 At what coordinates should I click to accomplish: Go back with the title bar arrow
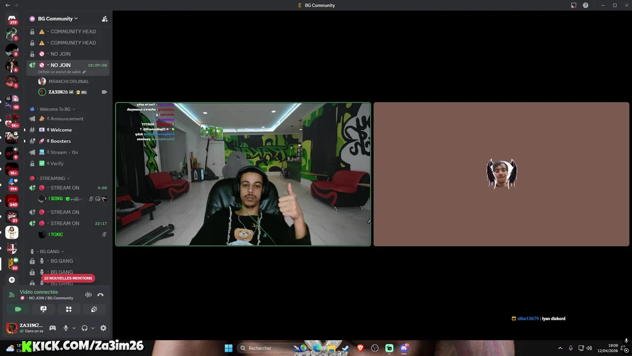7,5
